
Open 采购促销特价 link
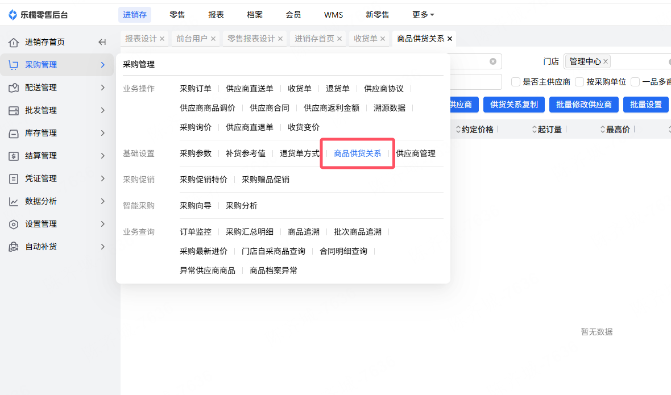click(x=204, y=180)
